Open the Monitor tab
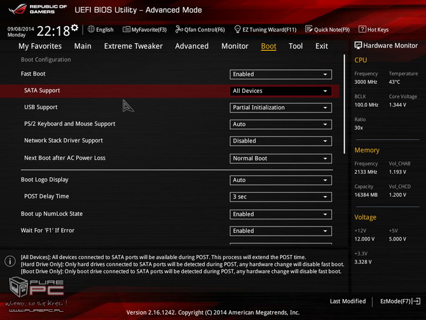This screenshot has width=426, height=320. 235,46
